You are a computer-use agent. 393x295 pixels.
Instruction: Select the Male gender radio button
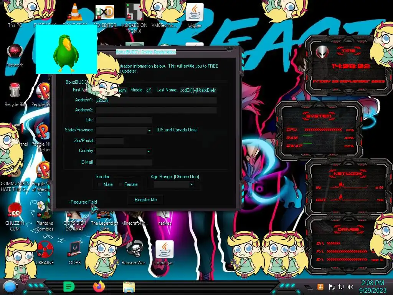[x=99, y=185]
